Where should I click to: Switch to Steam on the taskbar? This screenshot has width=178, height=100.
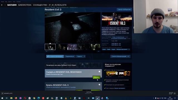click(x=98, y=98)
